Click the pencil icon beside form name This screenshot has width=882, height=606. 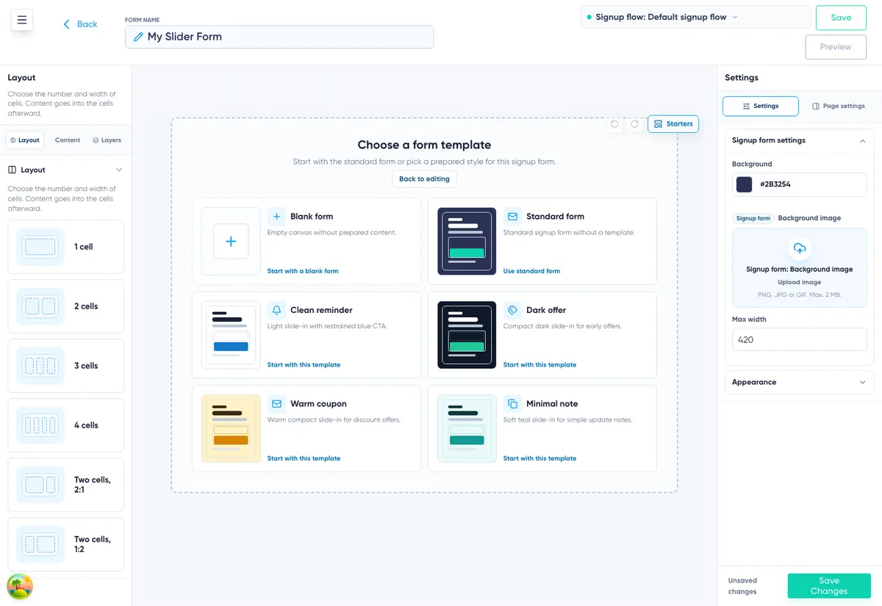coord(138,37)
